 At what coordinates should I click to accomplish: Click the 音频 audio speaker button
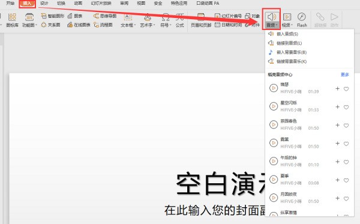click(272, 17)
